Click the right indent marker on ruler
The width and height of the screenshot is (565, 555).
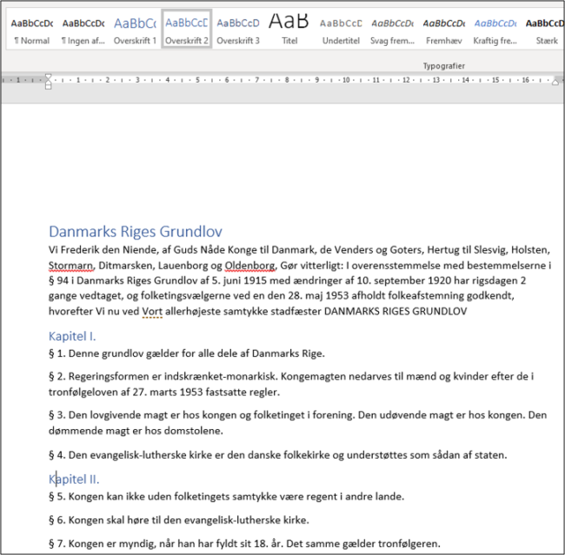555,81
